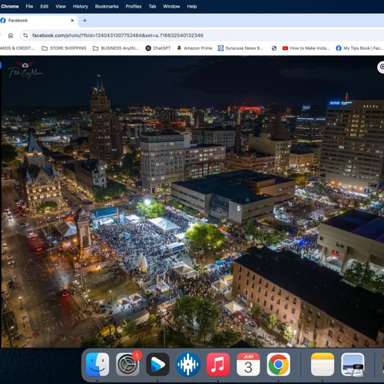Open the Tab menu
The height and width of the screenshot is (384, 384).
click(x=152, y=6)
